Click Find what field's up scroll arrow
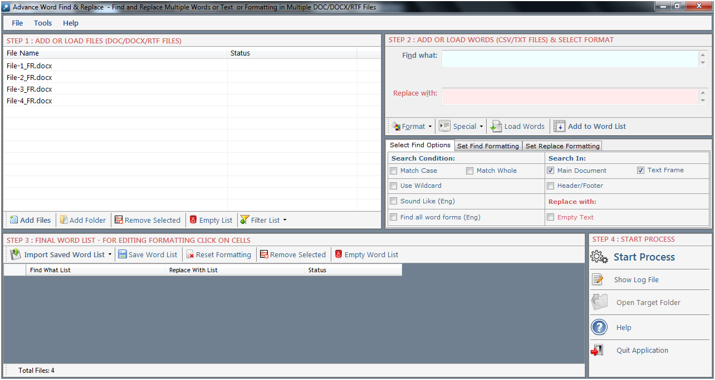The width and height of the screenshot is (715, 380). tap(703, 55)
